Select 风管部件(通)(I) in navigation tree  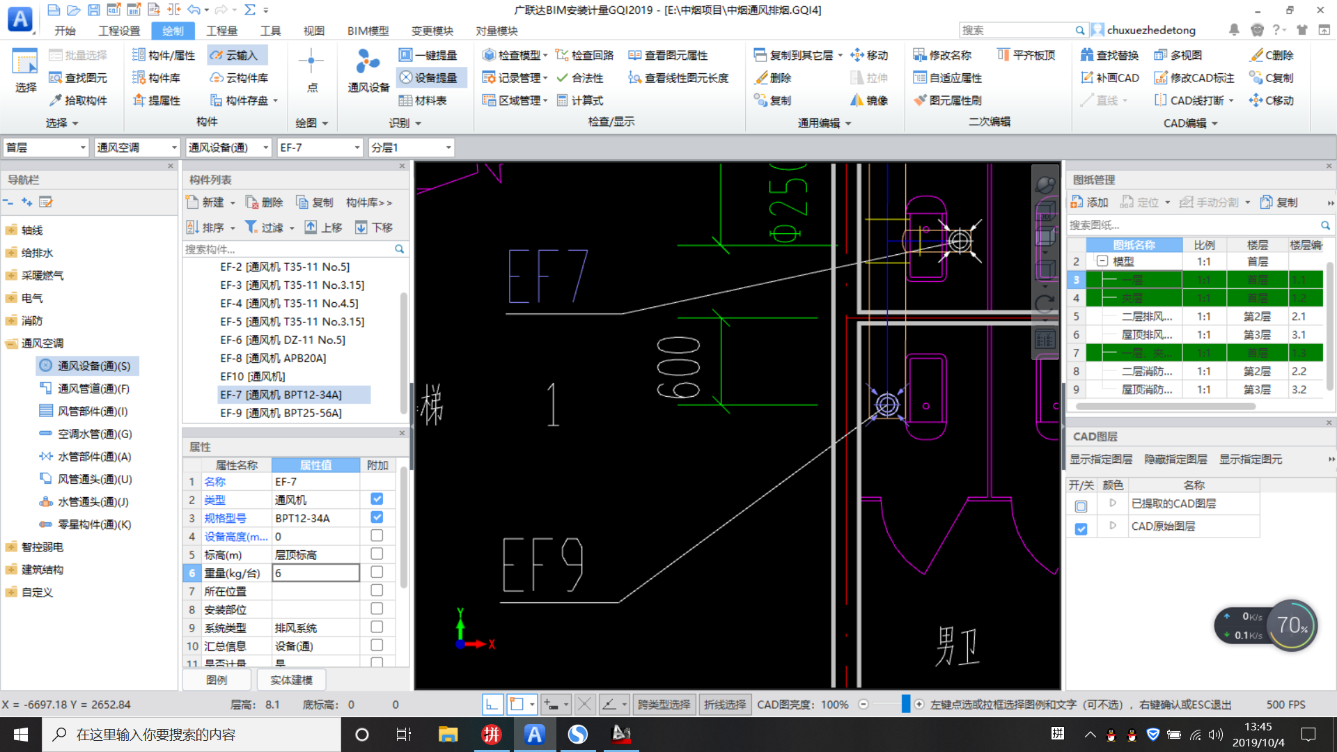pos(85,412)
